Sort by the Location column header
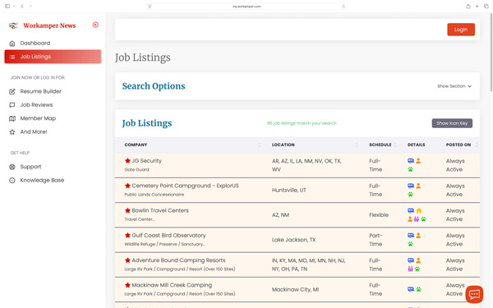The image size is (493, 308). pyautogui.click(x=283, y=145)
